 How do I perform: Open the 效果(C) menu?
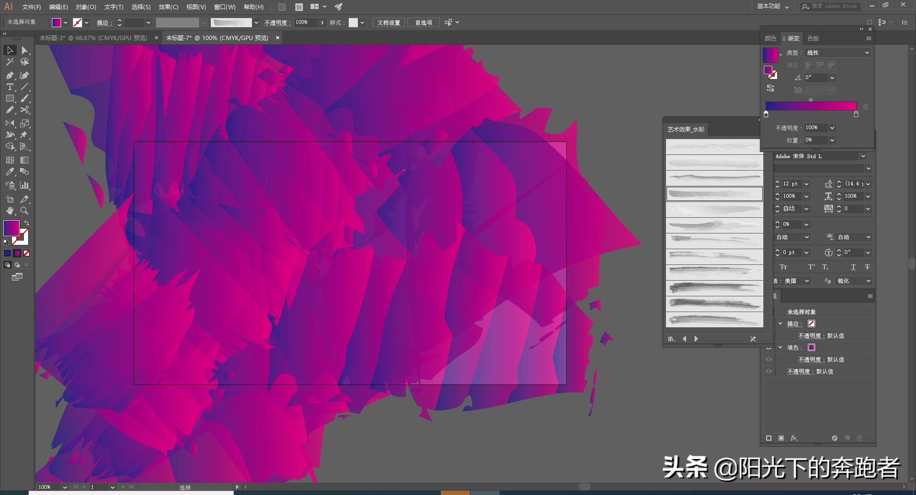click(x=167, y=7)
